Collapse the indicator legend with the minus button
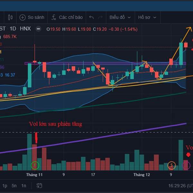 pos(38,29)
